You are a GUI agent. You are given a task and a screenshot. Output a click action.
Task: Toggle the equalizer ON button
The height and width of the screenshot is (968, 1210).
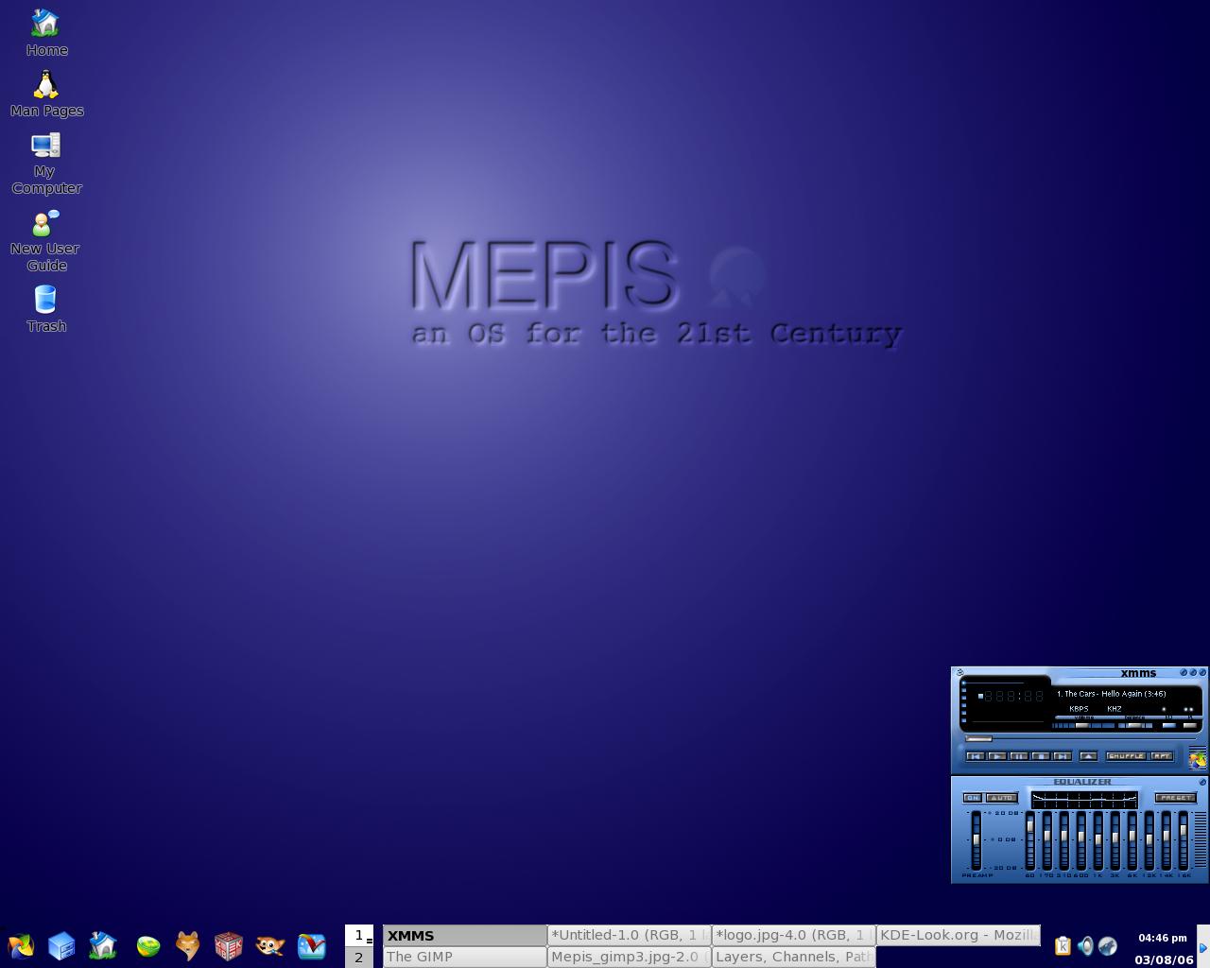point(973,798)
